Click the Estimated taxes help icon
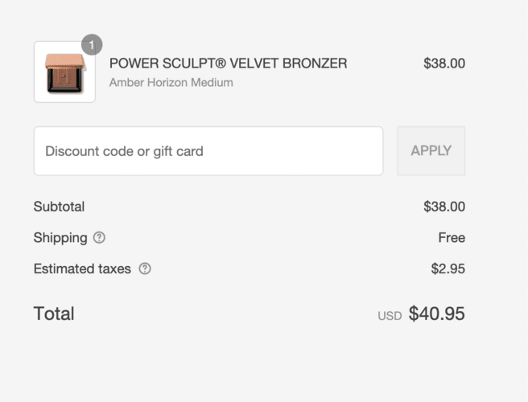Viewport: 528px width, 402px height. [145, 269]
